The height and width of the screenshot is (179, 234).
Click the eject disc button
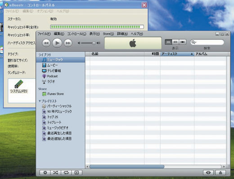pos(220,173)
